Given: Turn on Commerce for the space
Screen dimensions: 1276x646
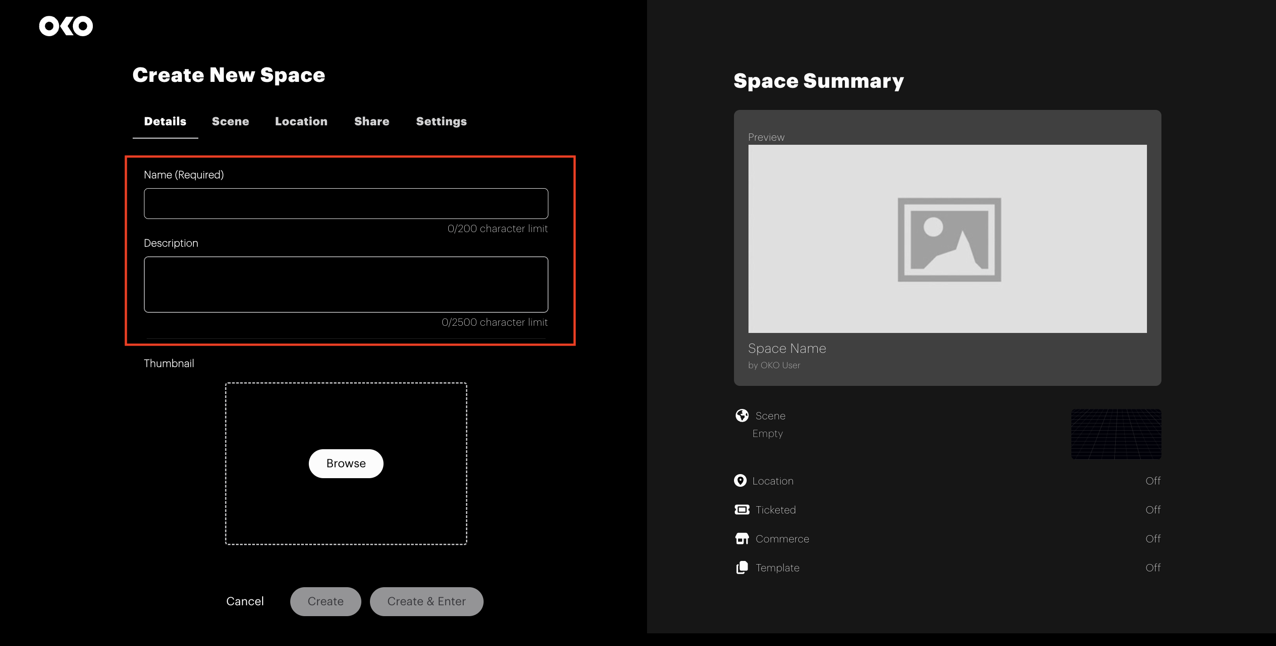Looking at the screenshot, I should [1153, 539].
